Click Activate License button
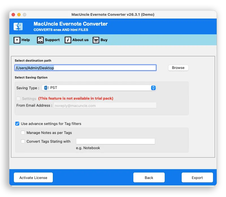The height and width of the screenshot is (197, 226). (33, 178)
